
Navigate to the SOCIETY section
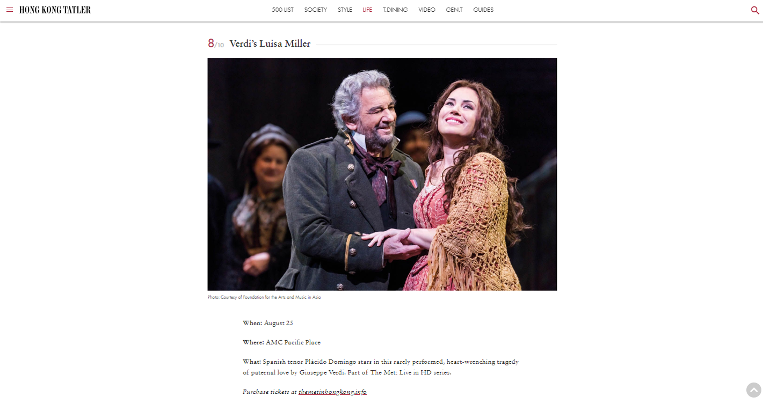[x=316, y=10]
